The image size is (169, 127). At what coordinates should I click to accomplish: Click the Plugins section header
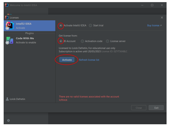(30, 33)
